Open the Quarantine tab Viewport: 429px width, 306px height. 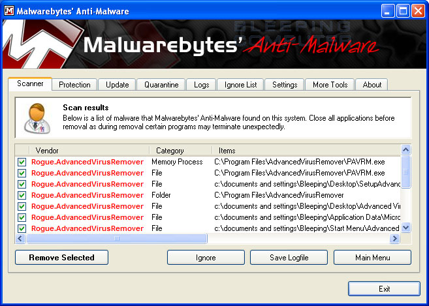click(x=161, y=85)
